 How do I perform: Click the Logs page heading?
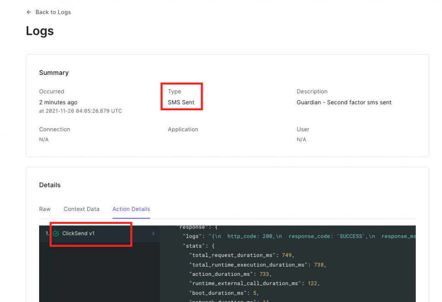39,31
